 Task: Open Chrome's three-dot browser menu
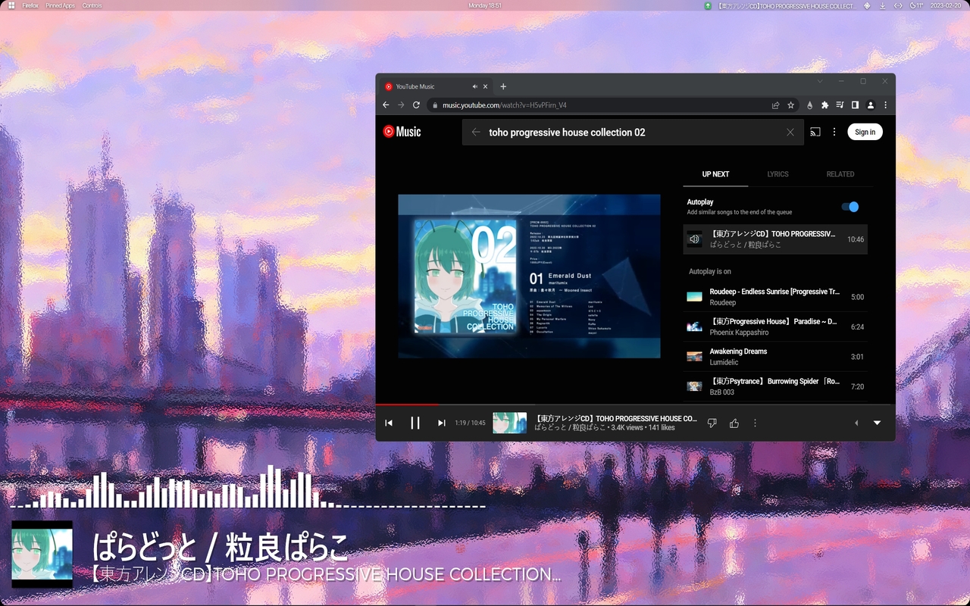(885, 105)
